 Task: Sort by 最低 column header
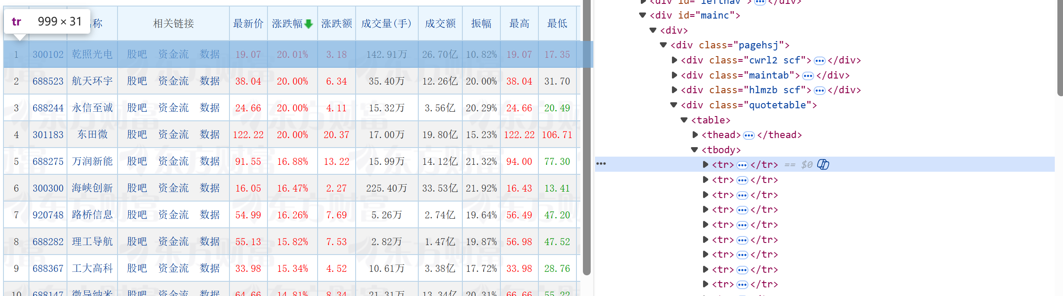(x=557, y=24)
